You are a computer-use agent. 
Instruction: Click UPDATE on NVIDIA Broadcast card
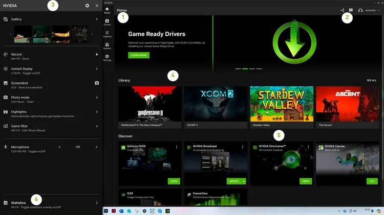pos(234,181)
